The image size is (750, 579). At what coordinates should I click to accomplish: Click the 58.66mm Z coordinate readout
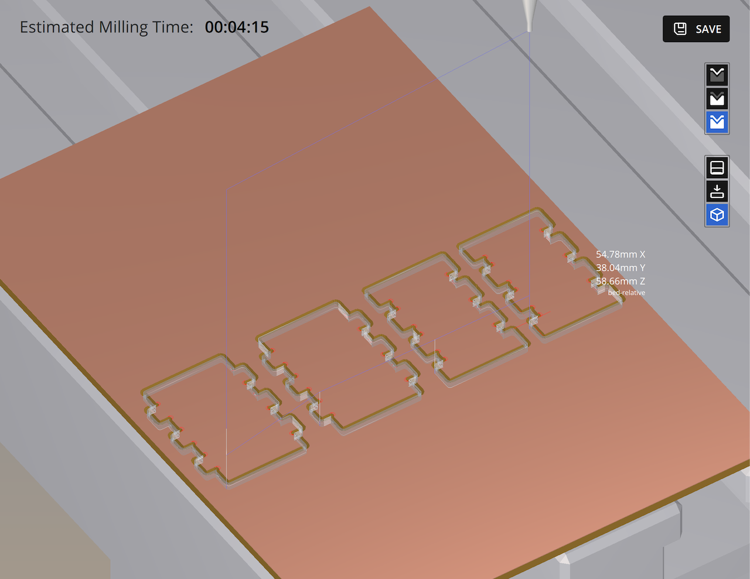(x=621, y=281)
